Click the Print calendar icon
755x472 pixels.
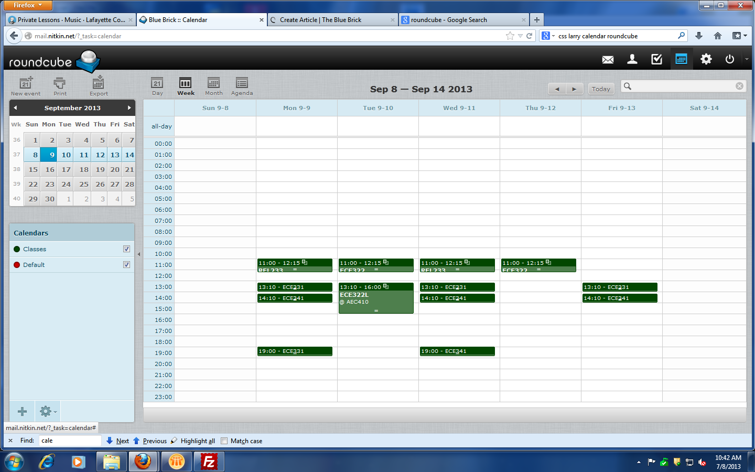(x=60, y=83)
